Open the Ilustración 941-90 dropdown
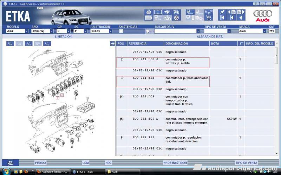This screenshot has width=281, height=175. (x=110, y=31)
